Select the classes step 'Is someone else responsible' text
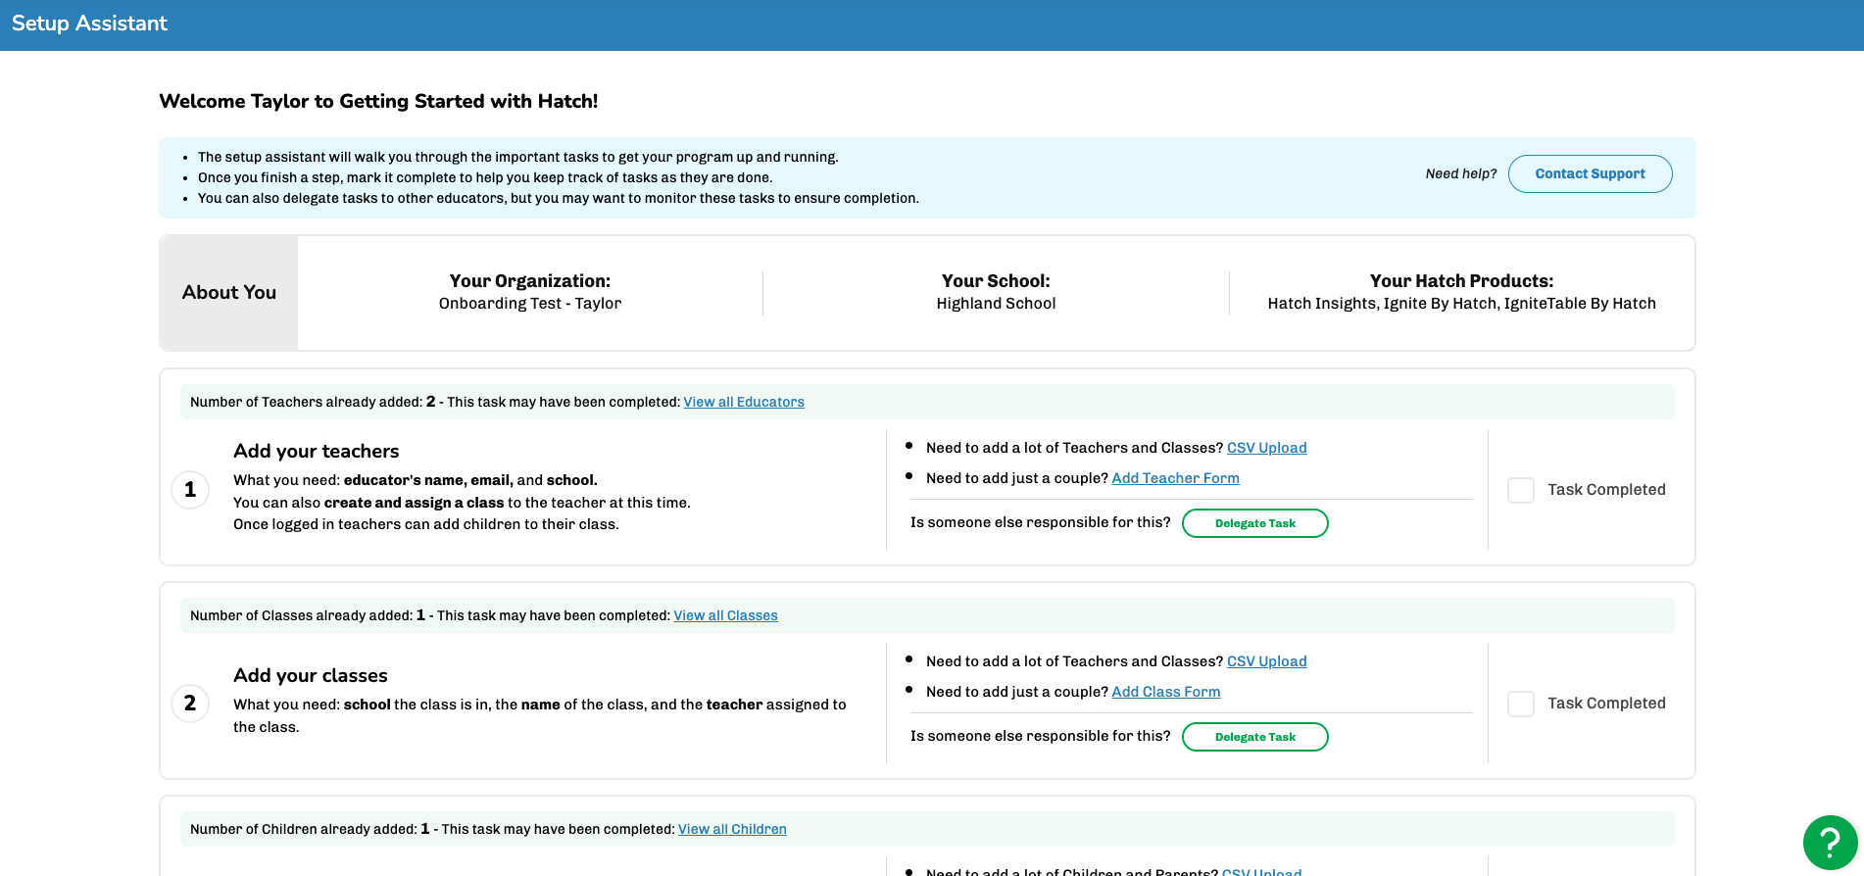This screenshot has width=1864, height=876. pyautogui.click(x=1040, y=736)
